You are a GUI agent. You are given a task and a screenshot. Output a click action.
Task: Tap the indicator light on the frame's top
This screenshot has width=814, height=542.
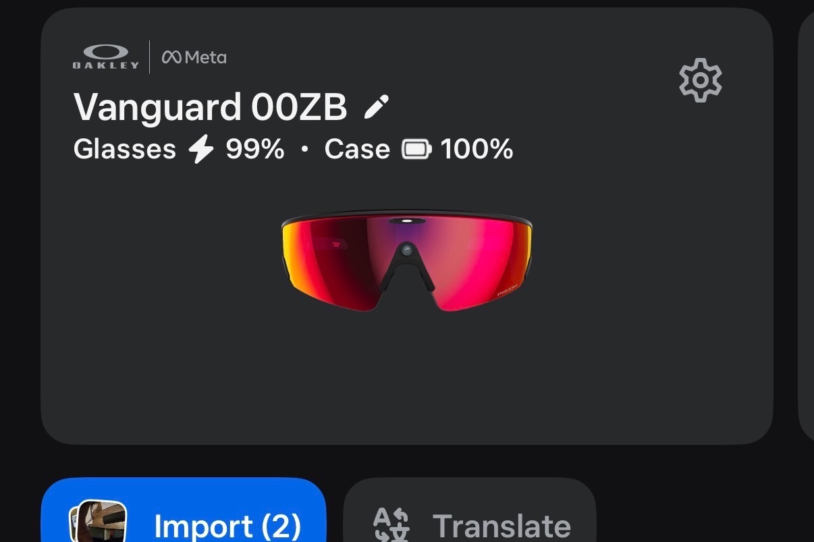coord(407,220)
